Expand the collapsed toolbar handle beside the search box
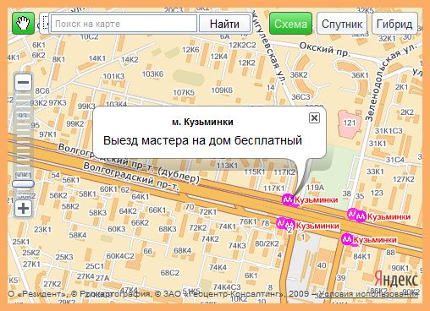 pyautogui.click(x=45, y=23)
